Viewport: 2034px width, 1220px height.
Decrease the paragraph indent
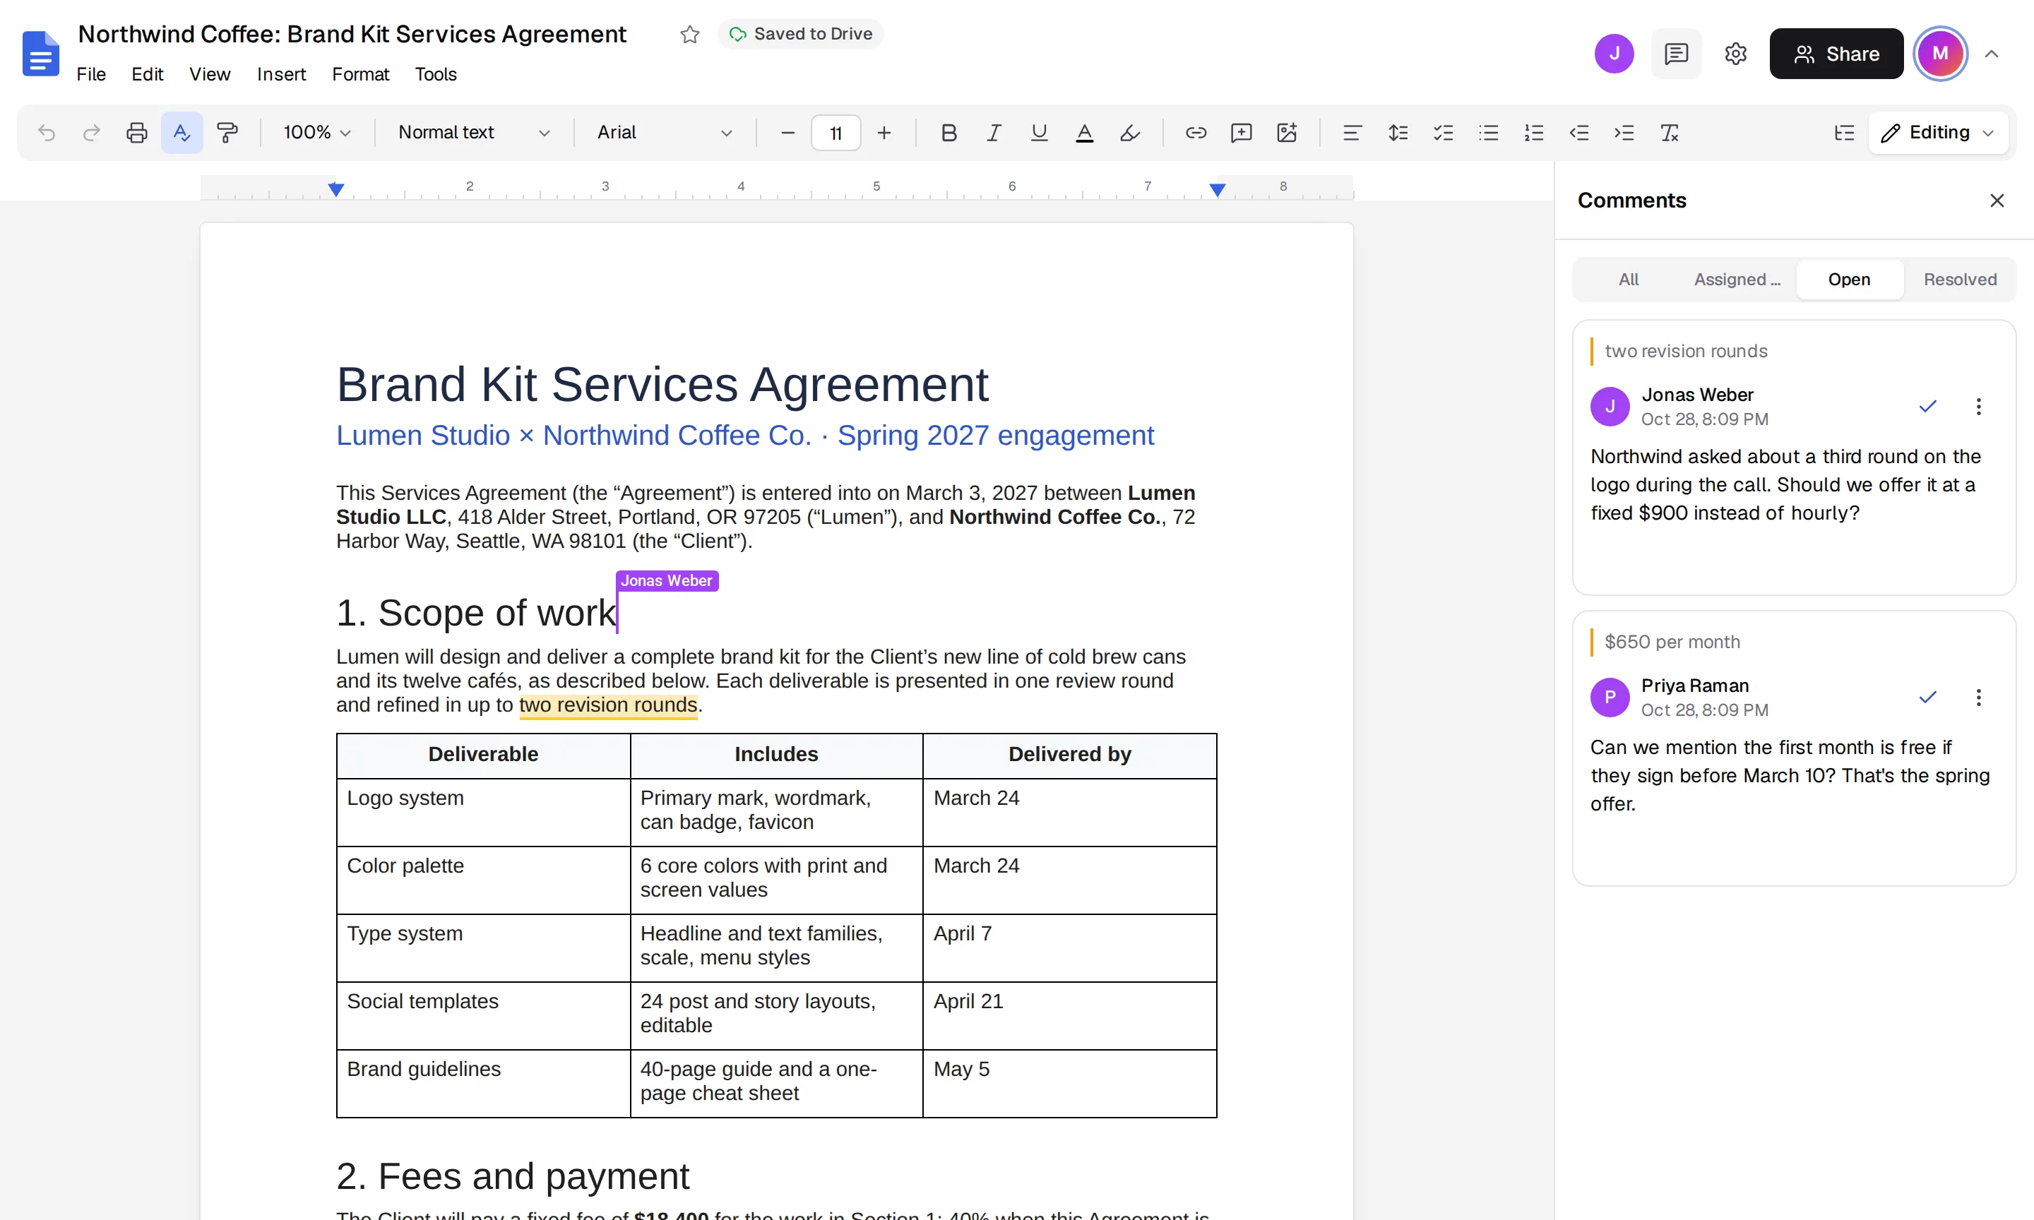1578,132
